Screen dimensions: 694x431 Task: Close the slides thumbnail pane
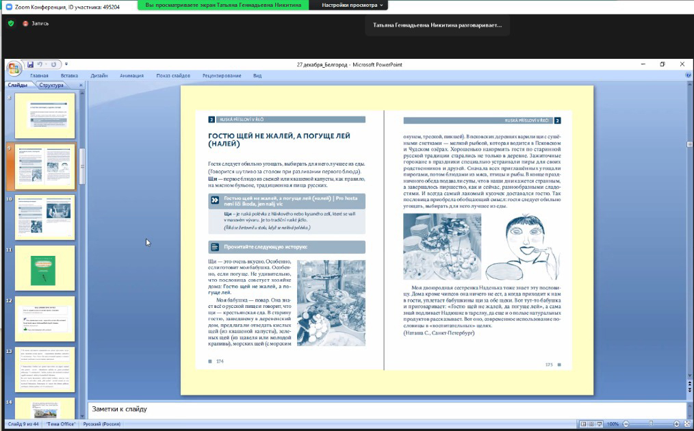(81, 85)
